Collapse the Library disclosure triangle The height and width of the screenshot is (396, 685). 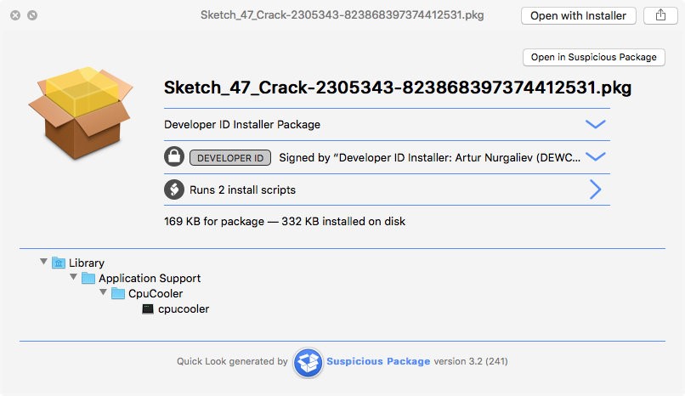click(43, 263)
